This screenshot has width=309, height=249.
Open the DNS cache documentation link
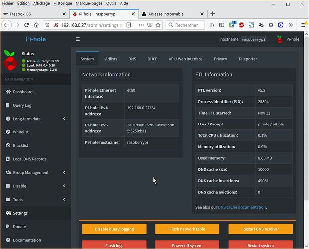pyautogui.click(x=242, y=207)
